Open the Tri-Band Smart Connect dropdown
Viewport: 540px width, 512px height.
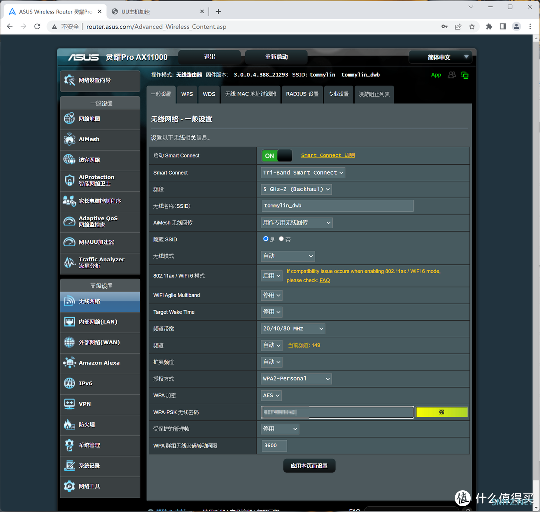(303, 172)
